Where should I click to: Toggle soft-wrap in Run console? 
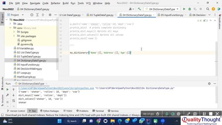[14, 101]
